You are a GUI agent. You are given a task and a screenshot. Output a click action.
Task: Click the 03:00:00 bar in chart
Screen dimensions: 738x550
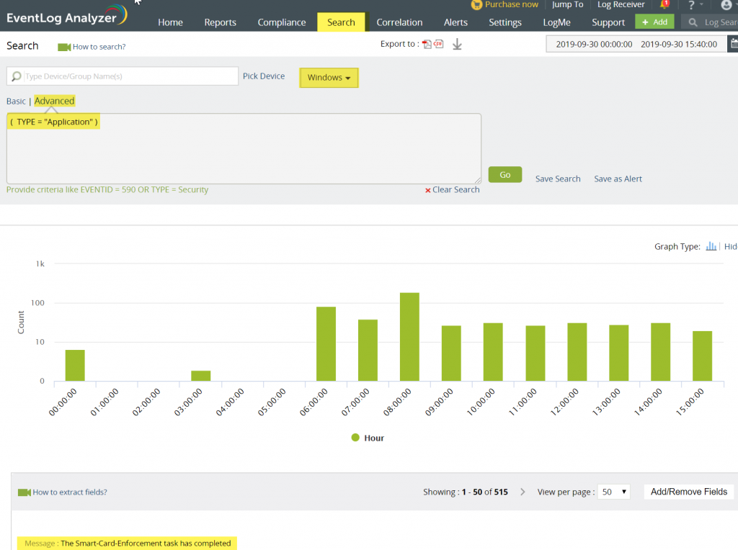[201, 376]
